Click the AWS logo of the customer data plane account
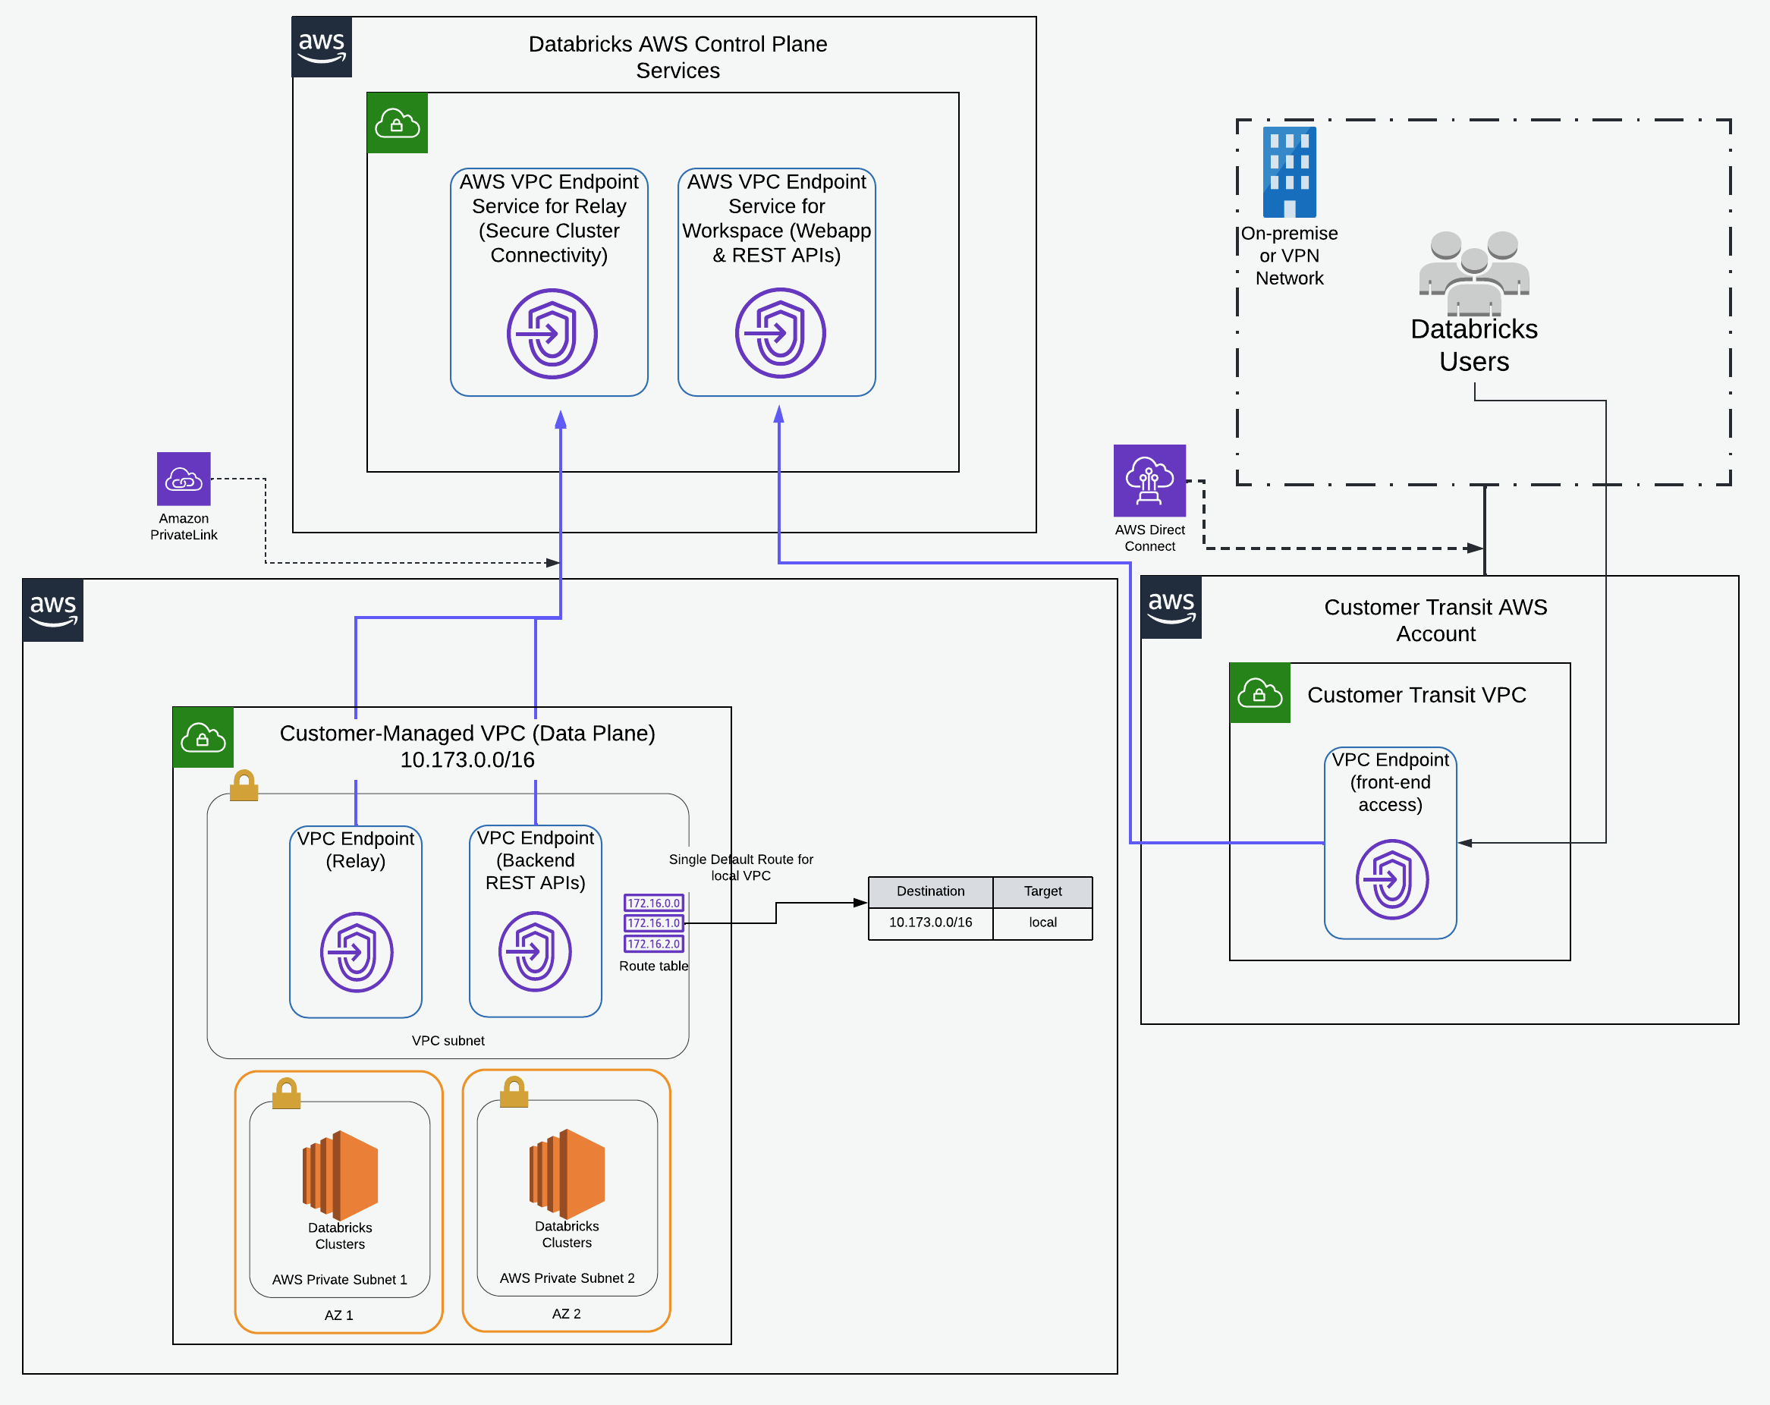1770x1405 pixels. 53,610
